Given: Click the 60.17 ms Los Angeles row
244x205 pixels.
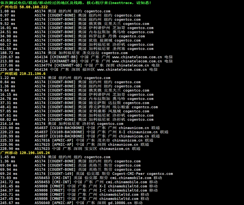Looking at the screenshot, I should pyautogui.click(x=77, y=45).
